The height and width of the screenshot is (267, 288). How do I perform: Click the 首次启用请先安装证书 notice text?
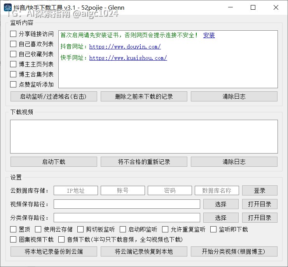coord(129,35)
